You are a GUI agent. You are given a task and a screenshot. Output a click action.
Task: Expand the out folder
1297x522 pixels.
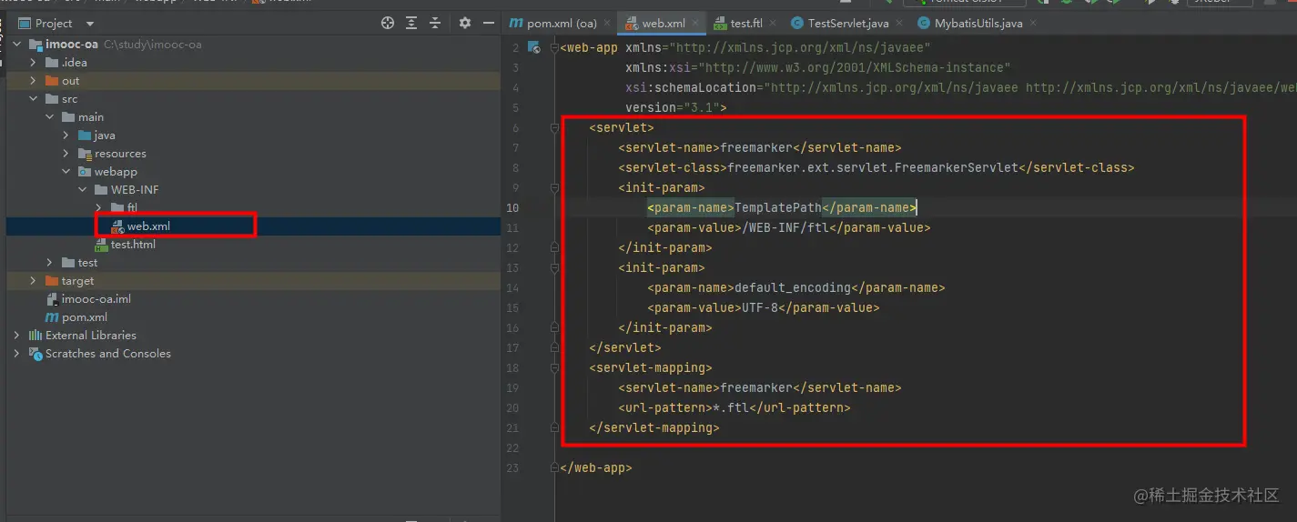click(x=34, y=81)
